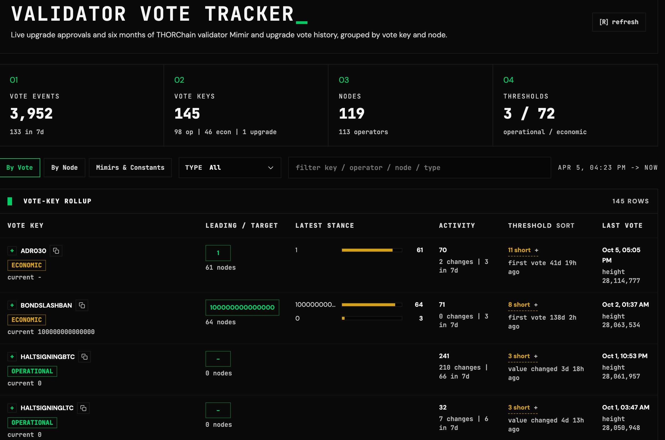
Task: Expand the ADR030 row
Action: [12, 251]
